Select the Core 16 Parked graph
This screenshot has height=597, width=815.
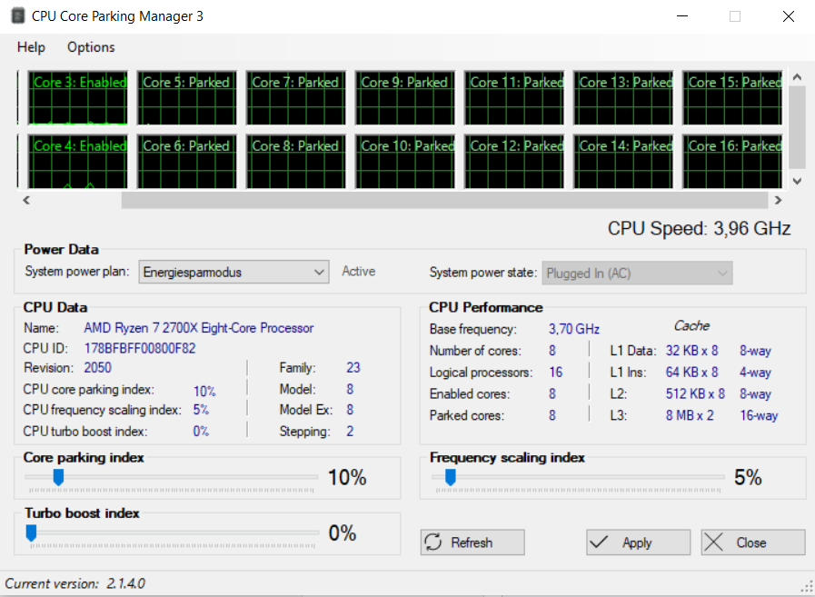pos(733,162)
